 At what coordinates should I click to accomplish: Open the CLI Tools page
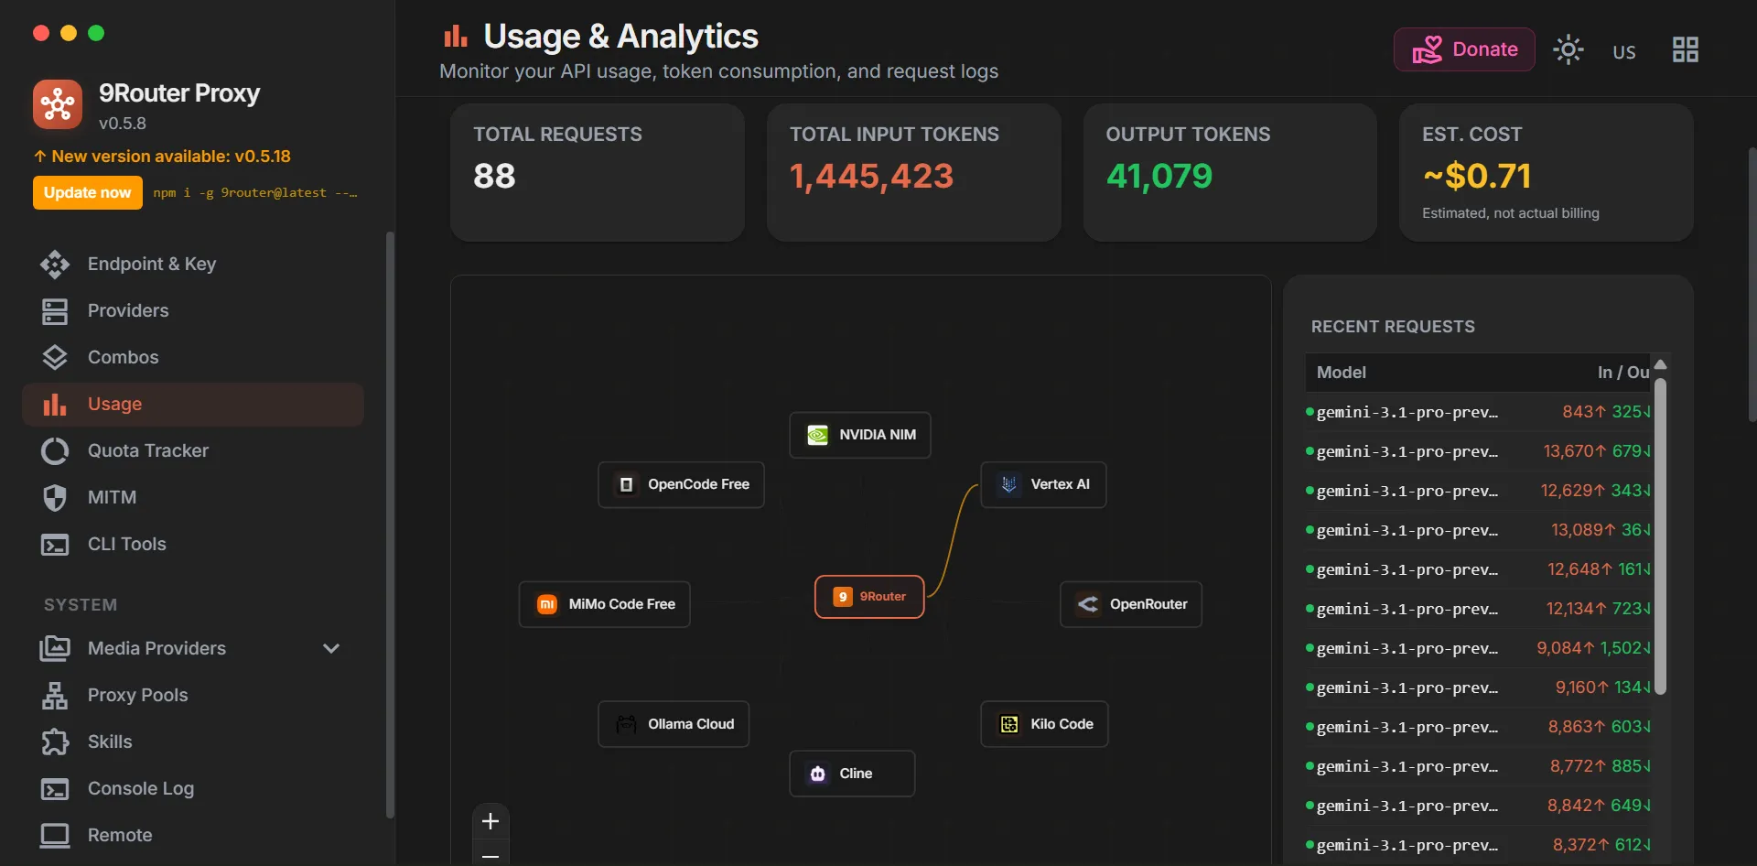coord(193,545)
